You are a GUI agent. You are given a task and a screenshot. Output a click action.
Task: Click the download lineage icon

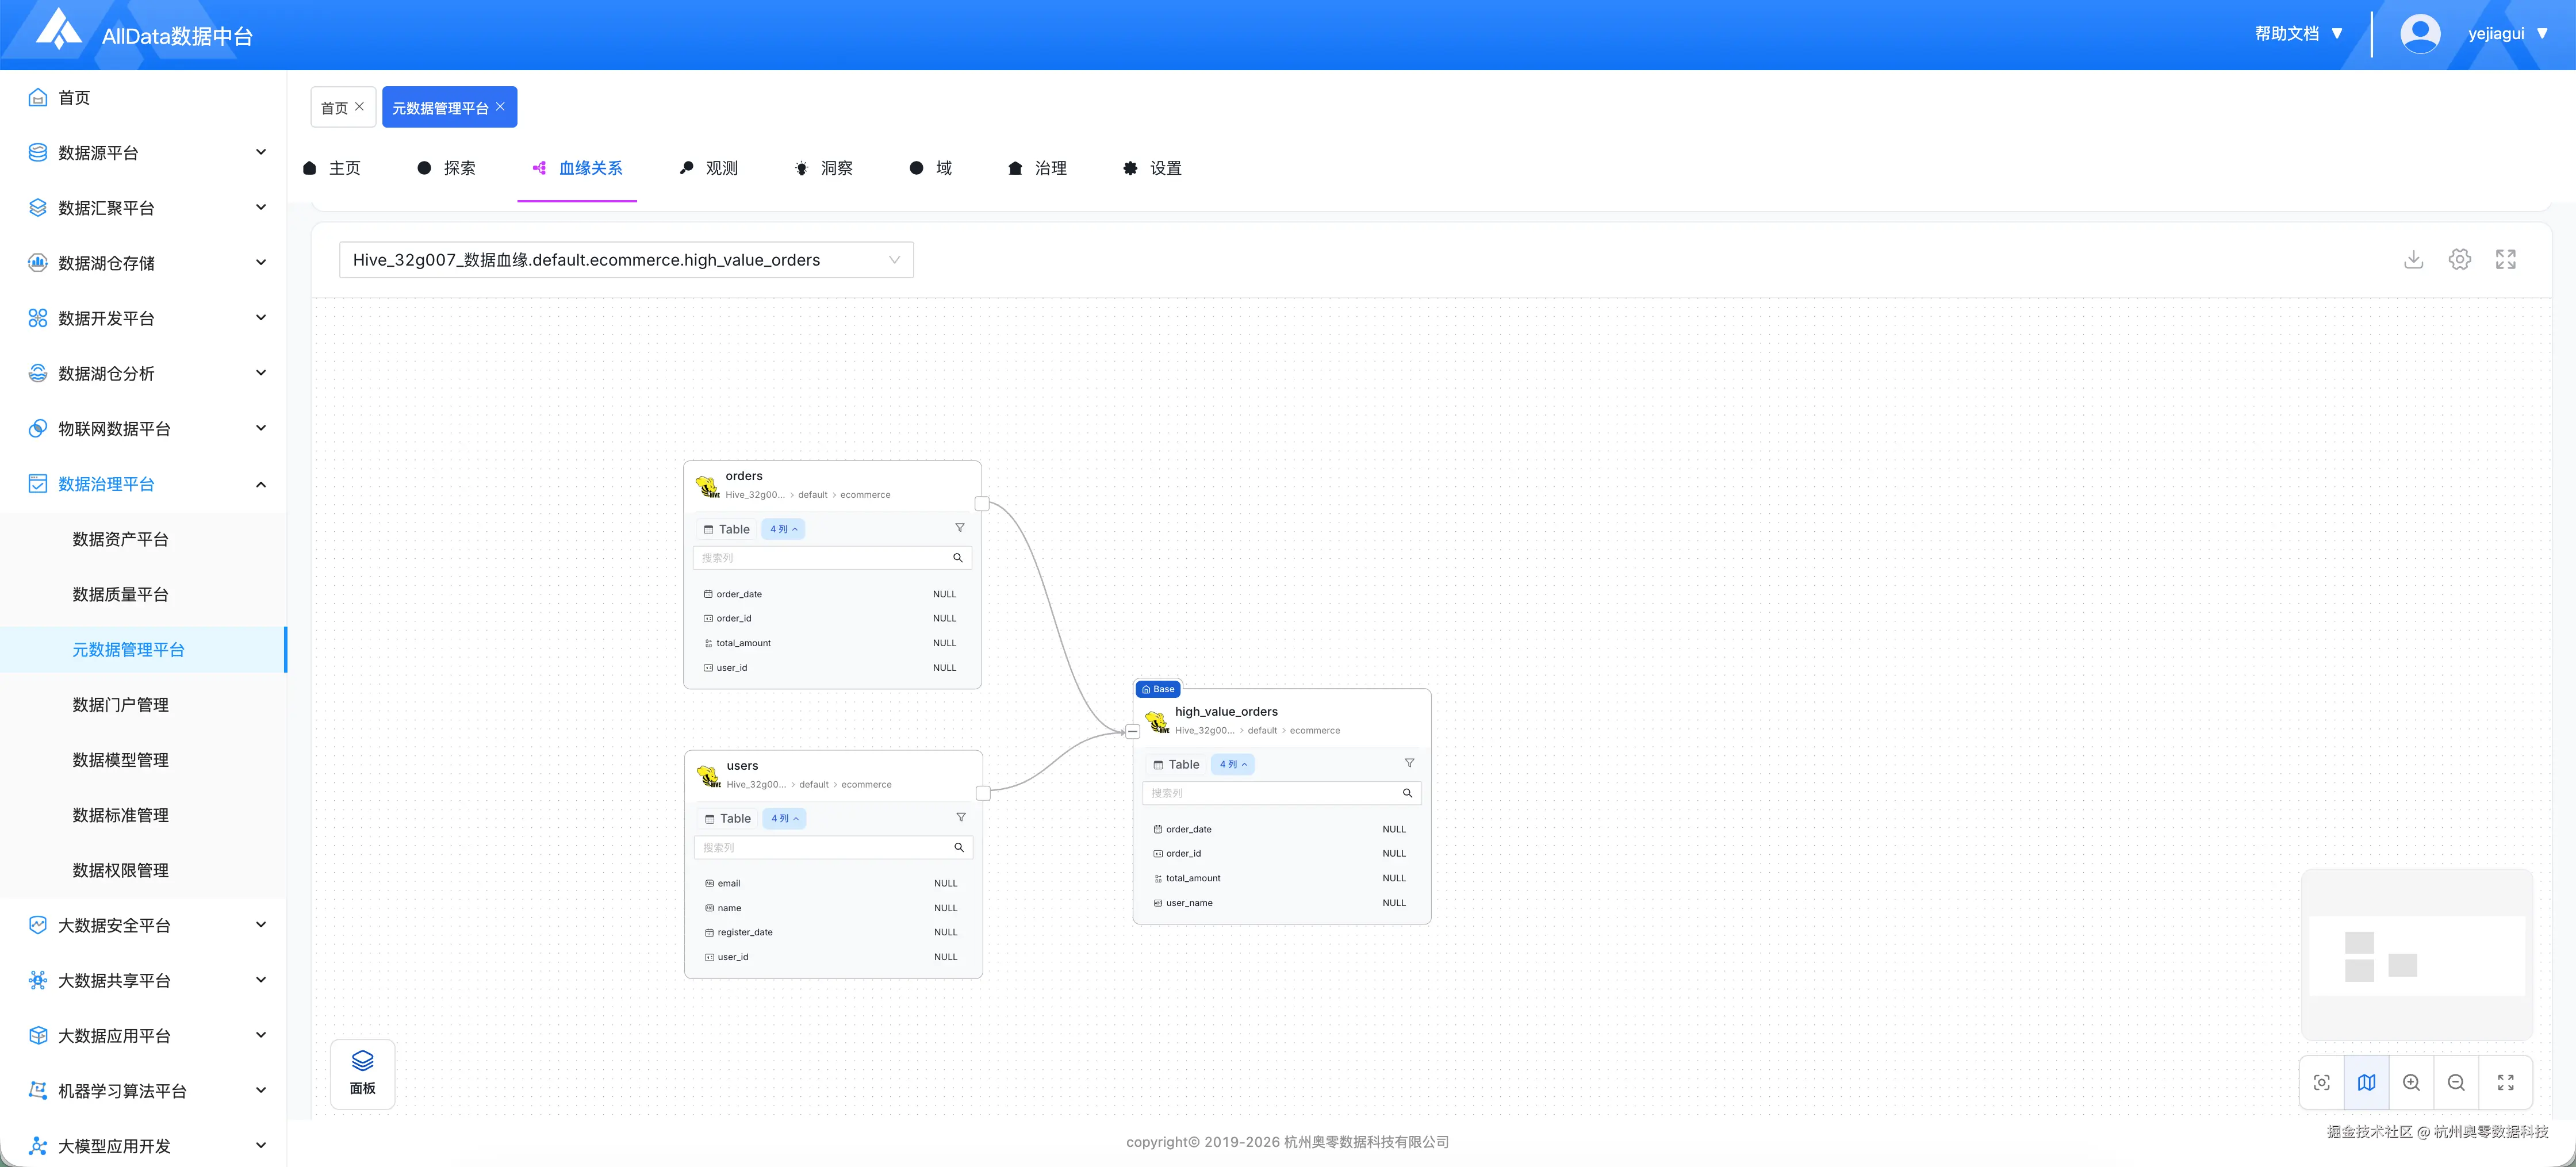[x=2413, y=260]
